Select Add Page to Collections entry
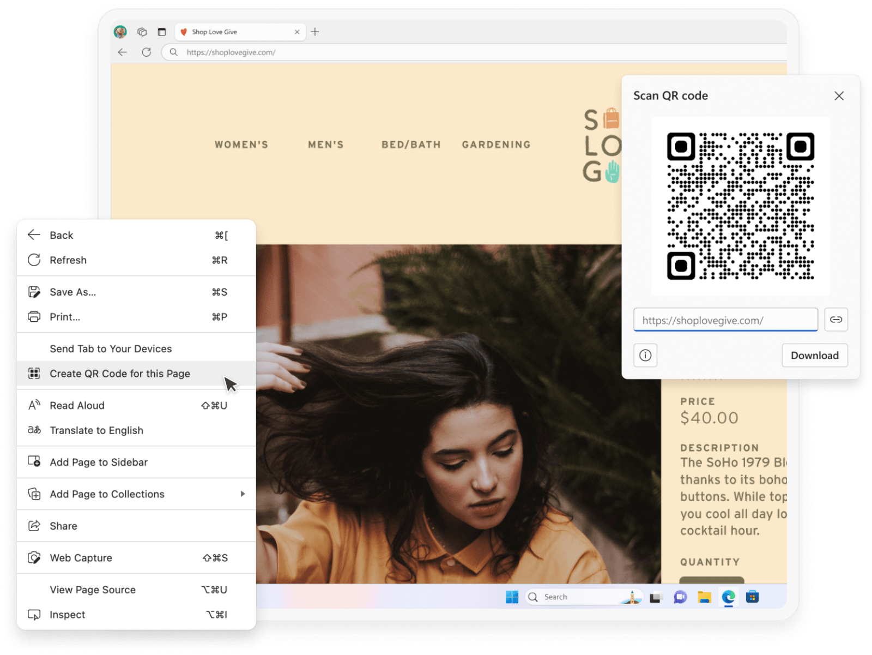Viewport: 872px width, 655px height. [136, 494]
